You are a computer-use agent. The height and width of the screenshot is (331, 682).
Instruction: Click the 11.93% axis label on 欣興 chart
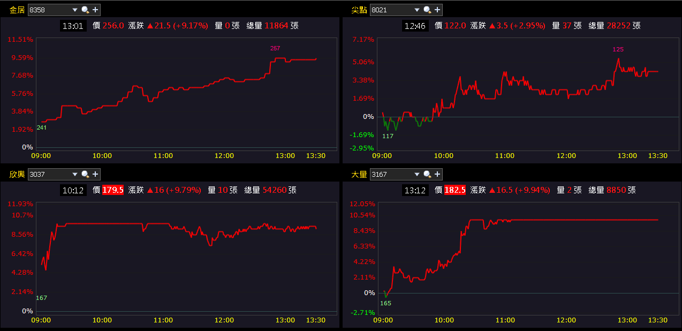[20, 204]
